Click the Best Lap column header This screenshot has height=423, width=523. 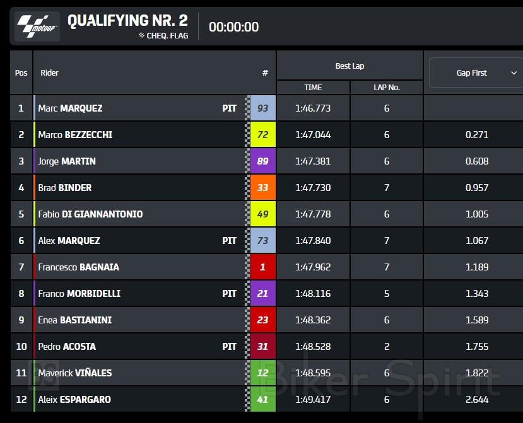click(350, 66)
